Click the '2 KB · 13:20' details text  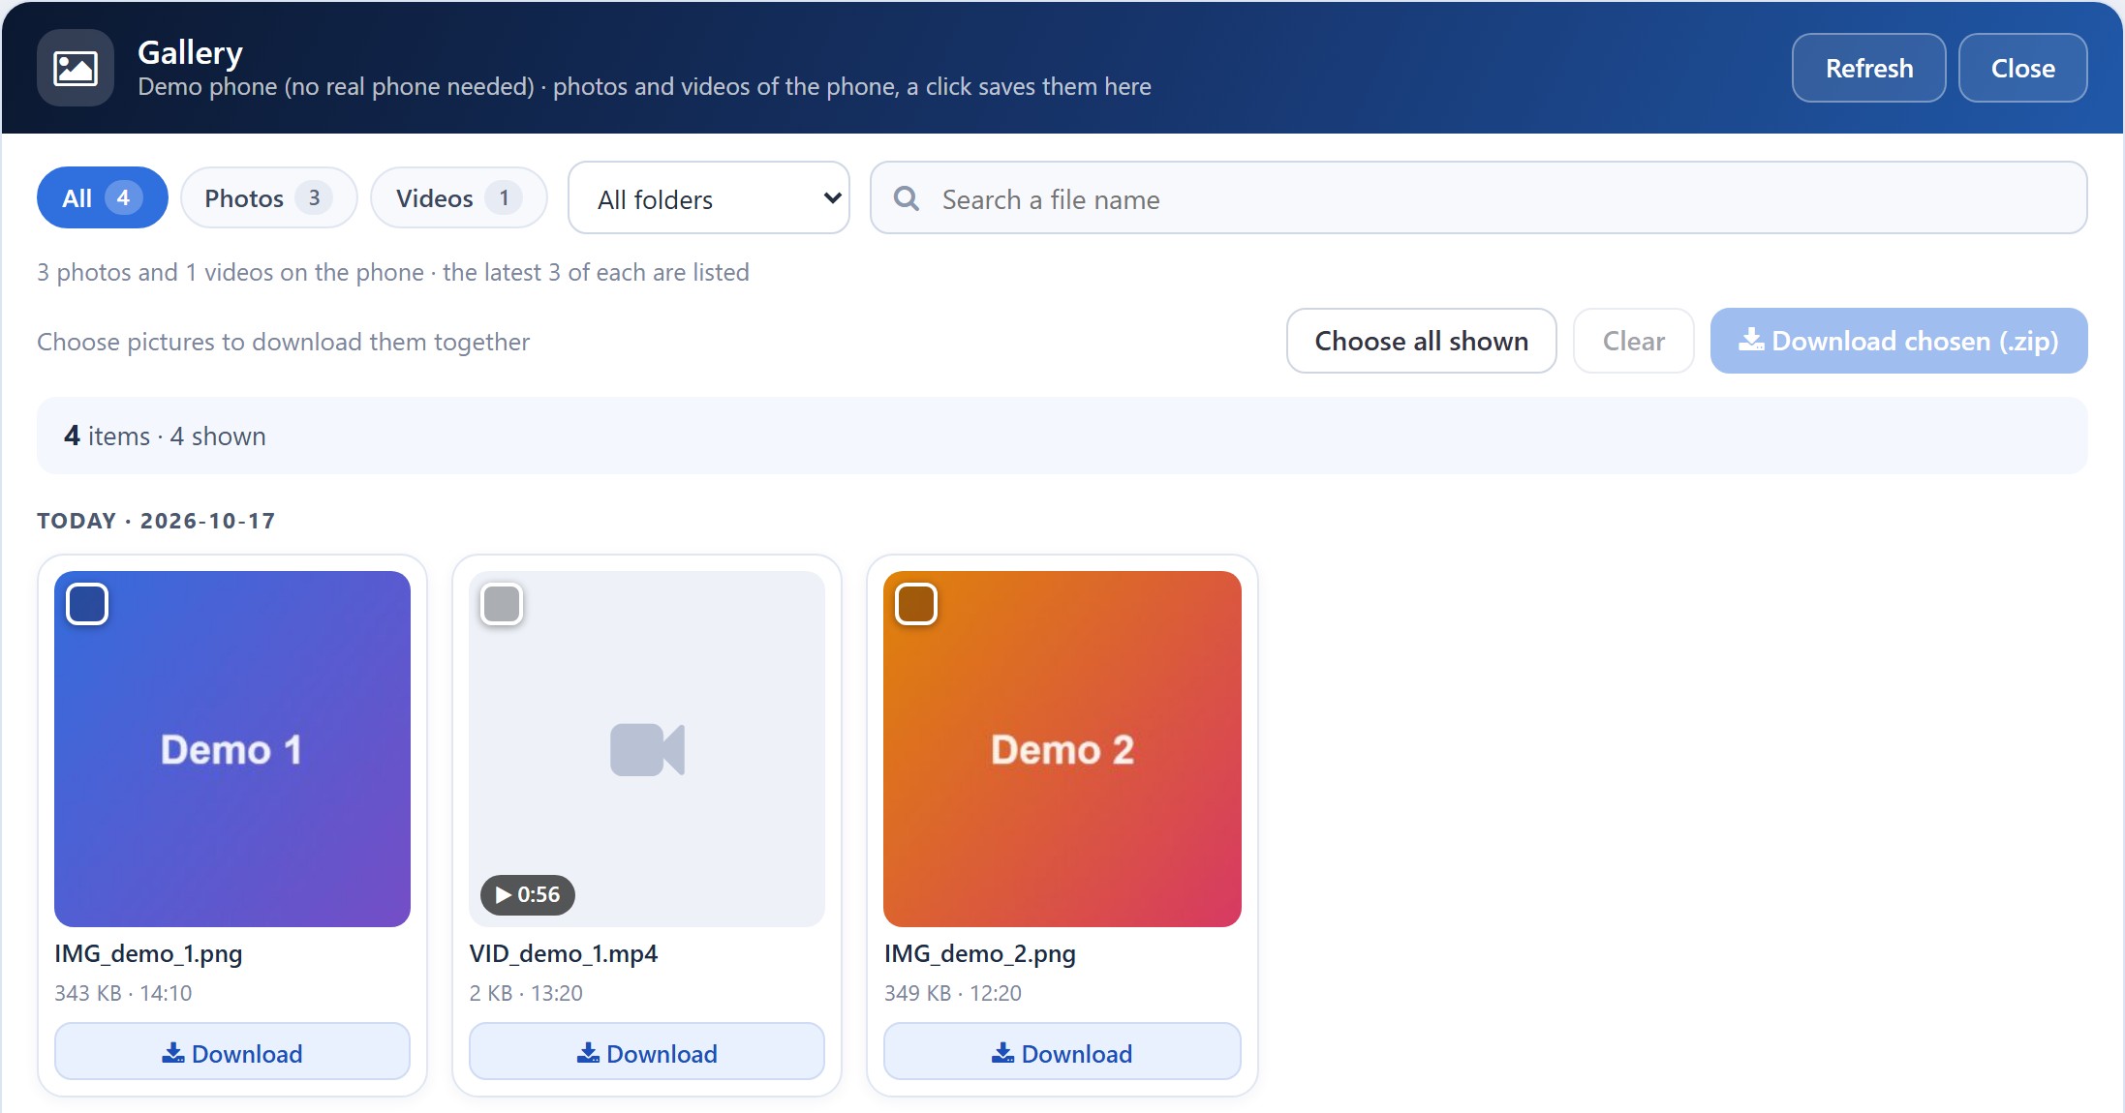(x=526, y=993)
